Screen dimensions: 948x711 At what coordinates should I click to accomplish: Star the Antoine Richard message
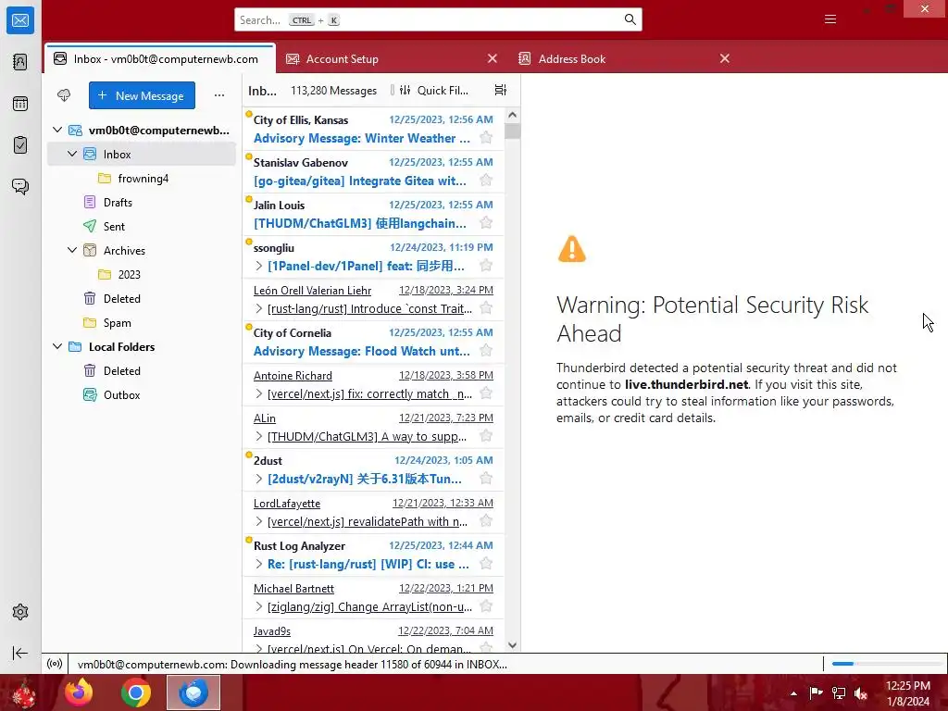(485, 393)
